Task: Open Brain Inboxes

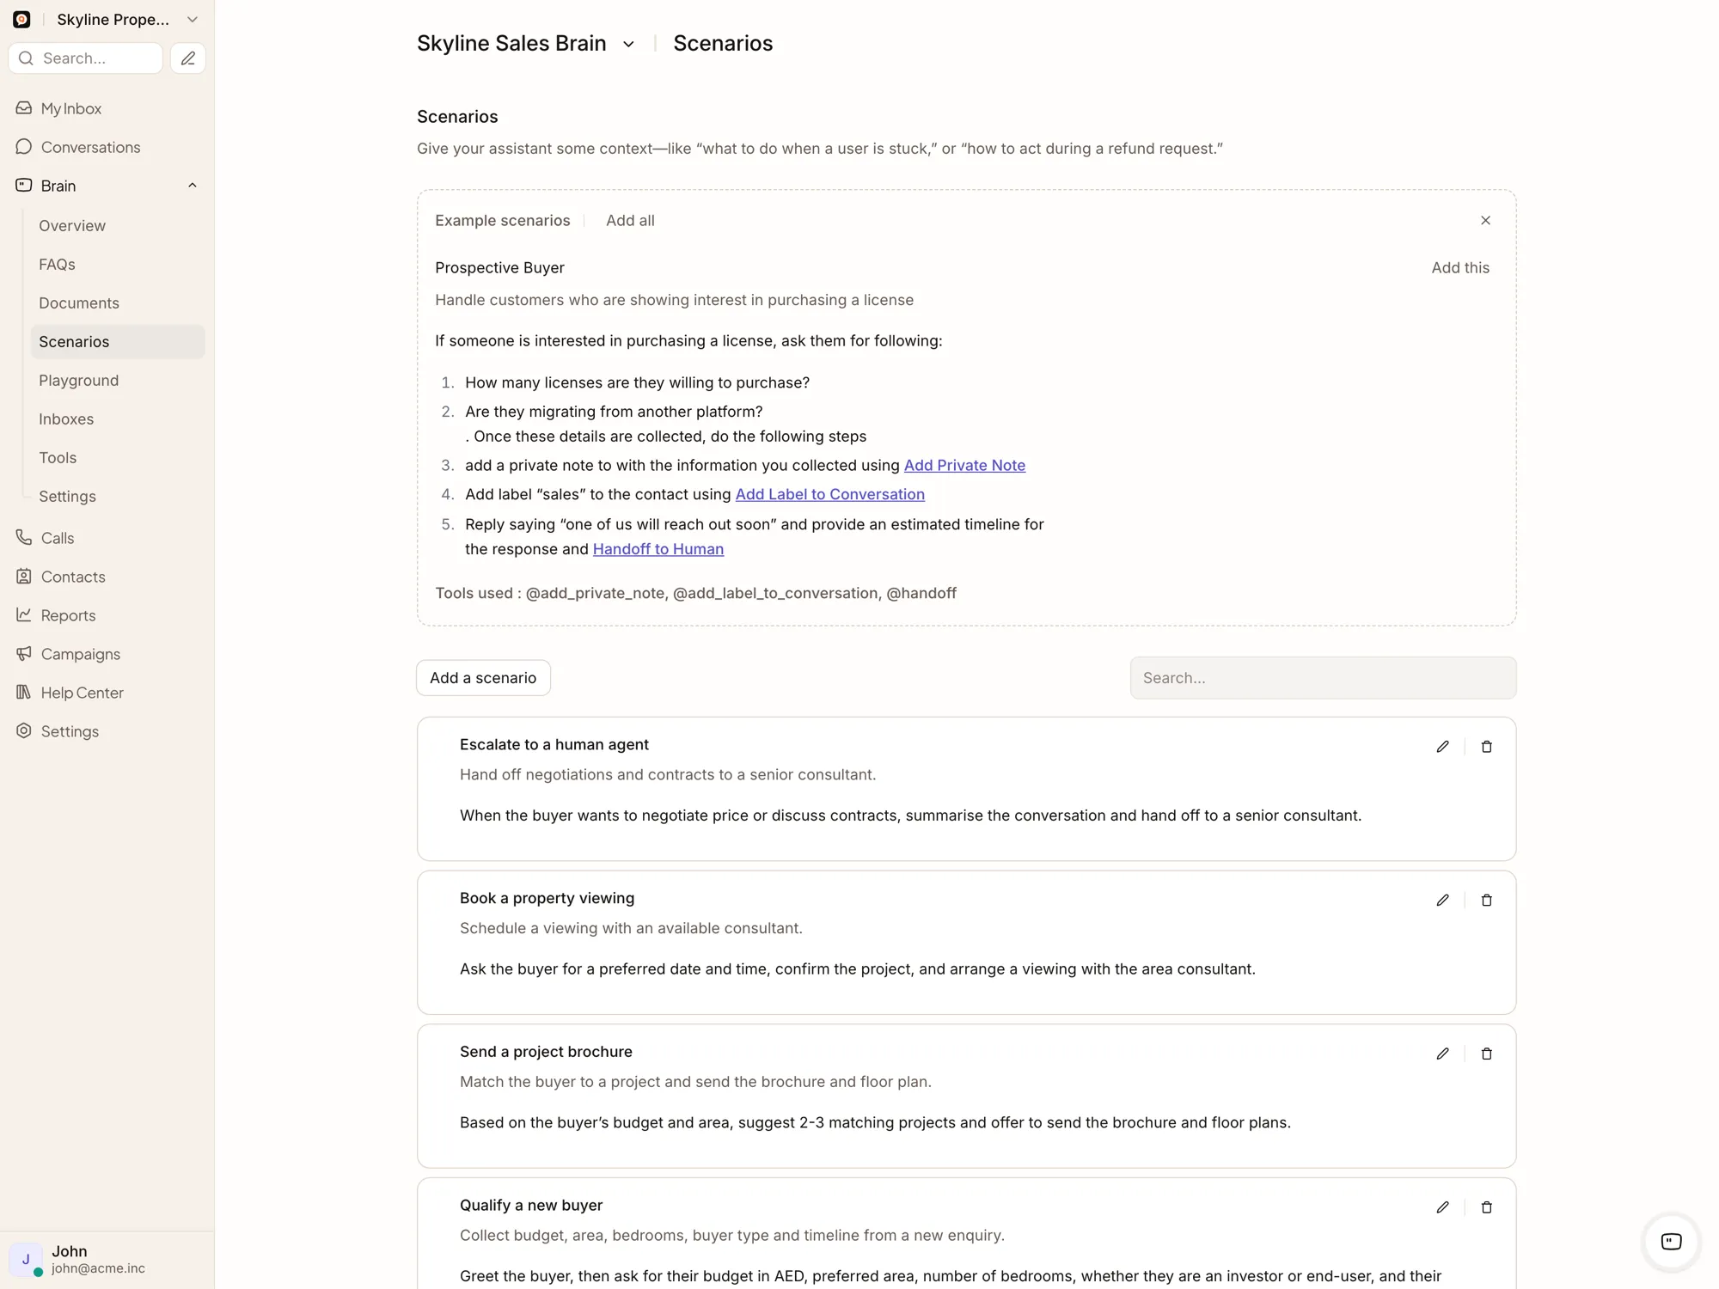Action: [x=66, y=418]
